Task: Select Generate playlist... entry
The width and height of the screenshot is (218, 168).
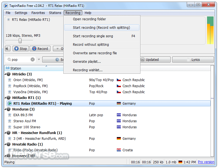Action: tap(102, 61)
